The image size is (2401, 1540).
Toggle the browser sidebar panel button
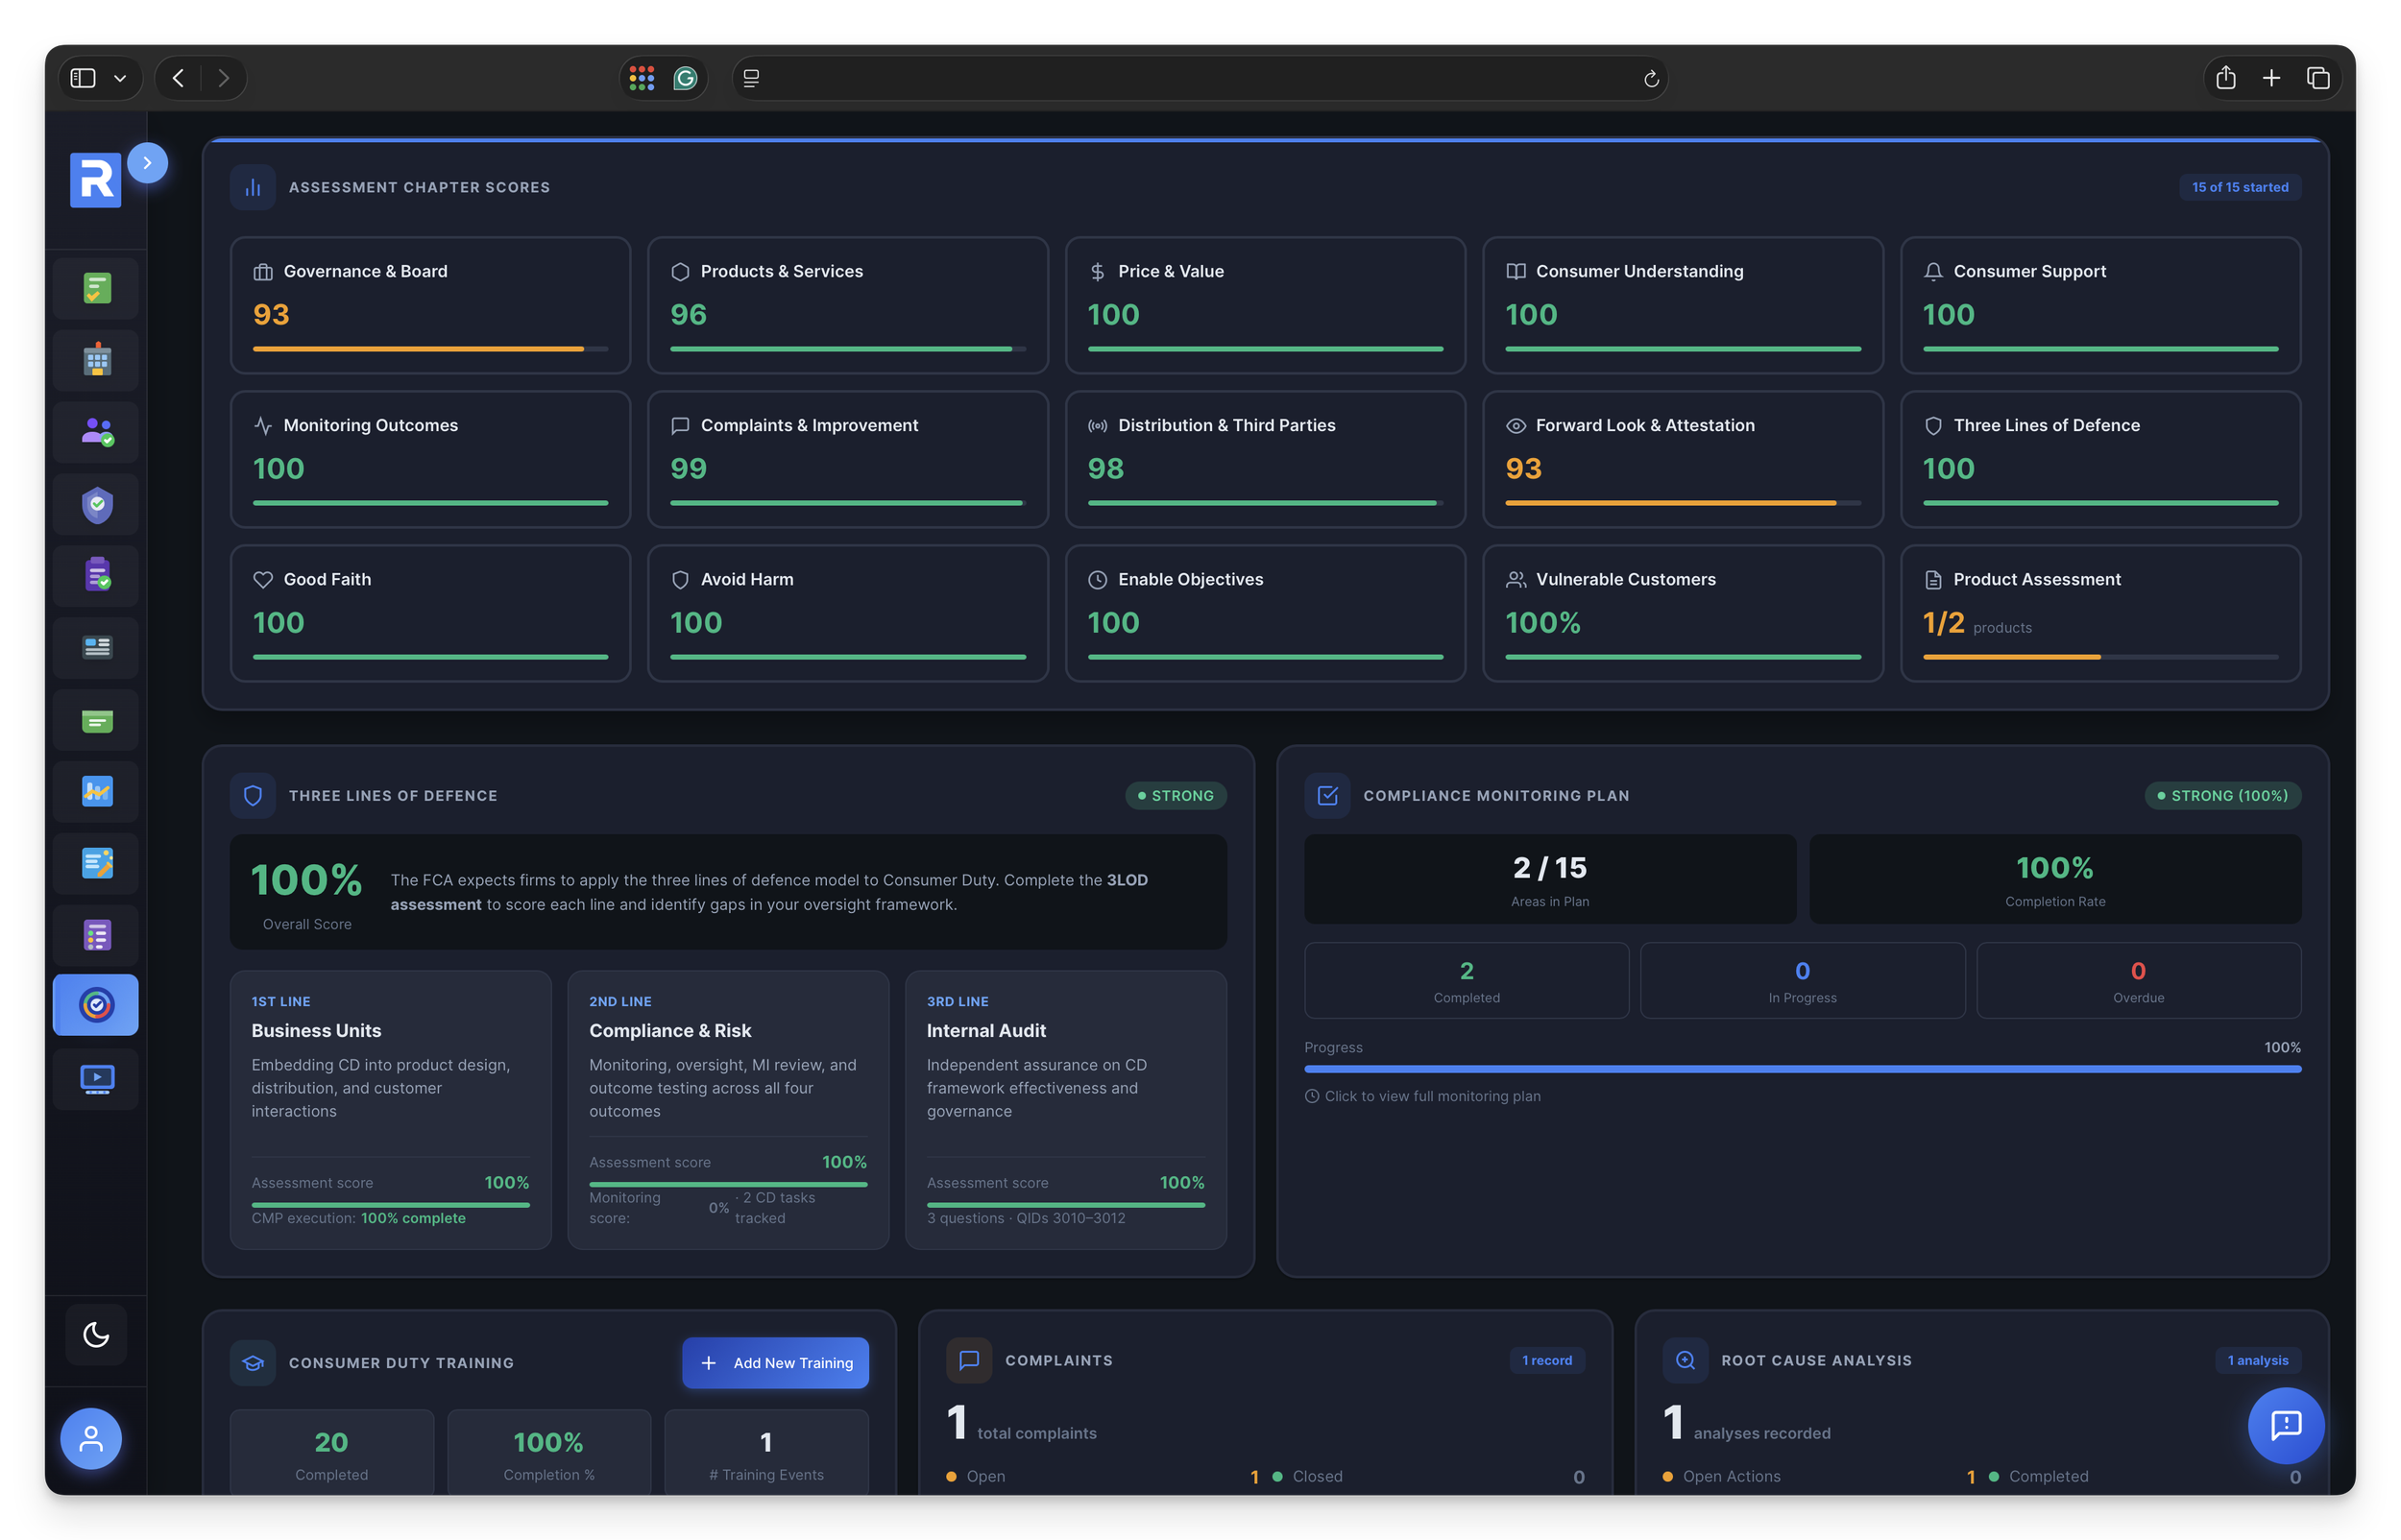click(x=83, y=78)
